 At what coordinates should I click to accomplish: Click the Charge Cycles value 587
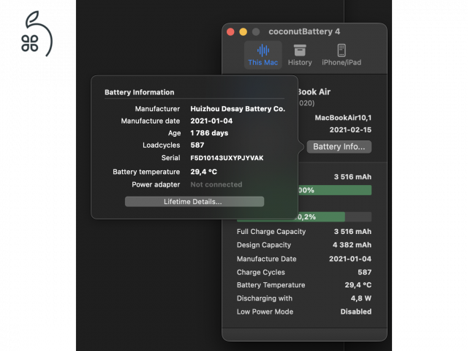364,272
